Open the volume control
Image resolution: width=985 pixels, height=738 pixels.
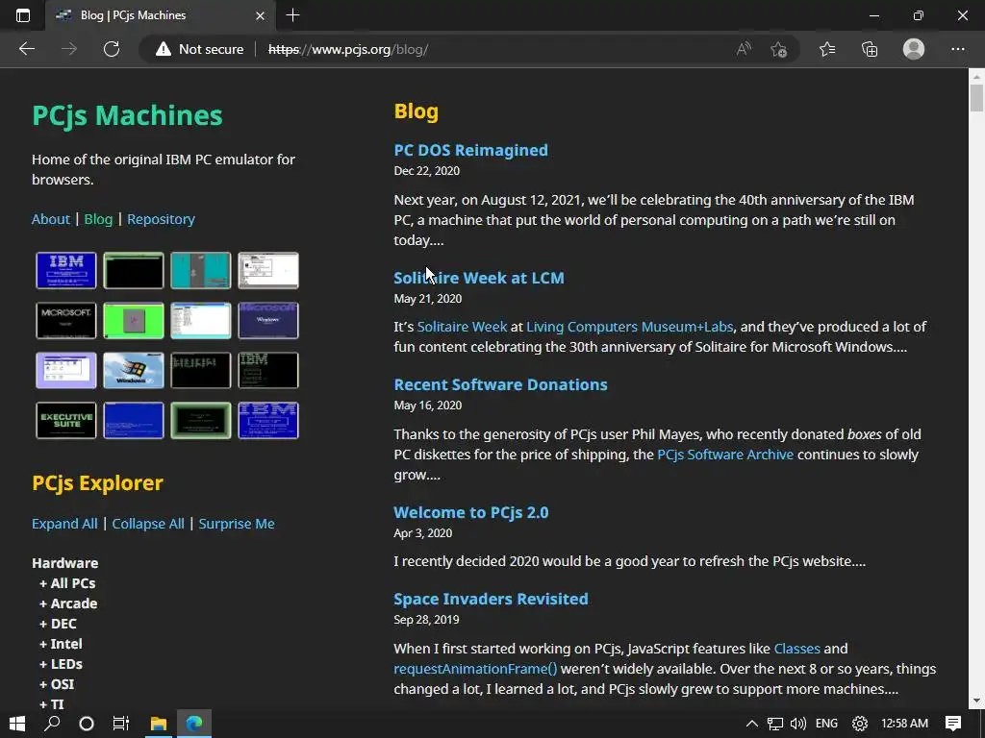(x=797, y=724)
